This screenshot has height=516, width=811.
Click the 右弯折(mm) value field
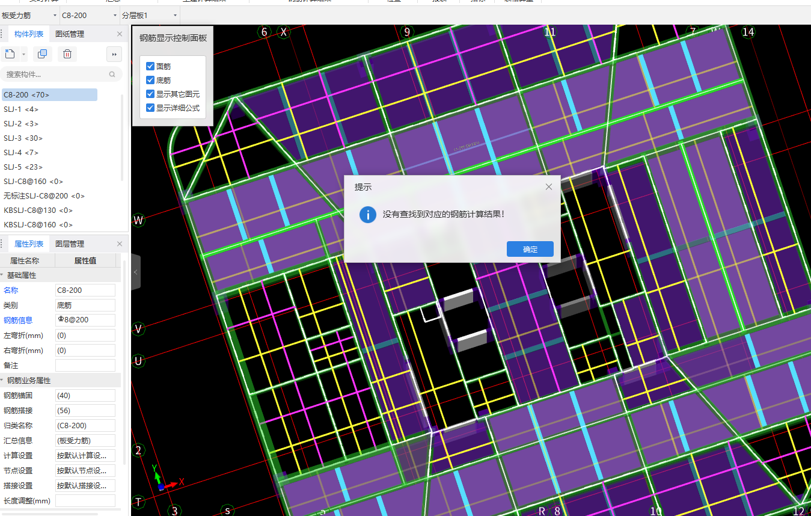click(85, 350)
